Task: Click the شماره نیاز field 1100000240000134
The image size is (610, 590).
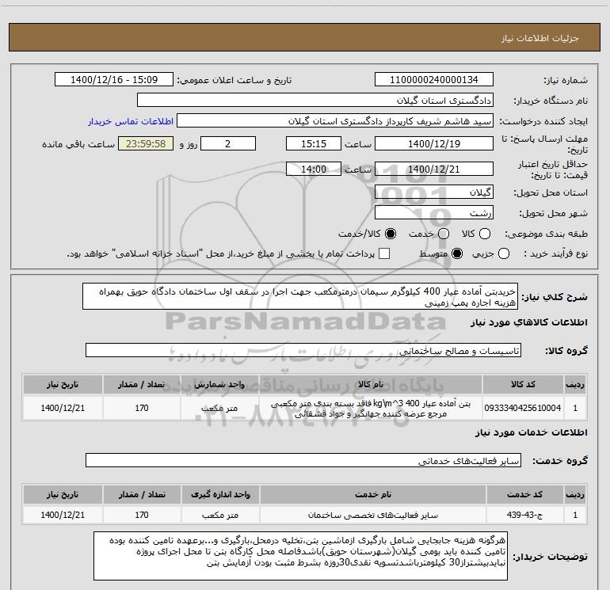Action: 434,80
